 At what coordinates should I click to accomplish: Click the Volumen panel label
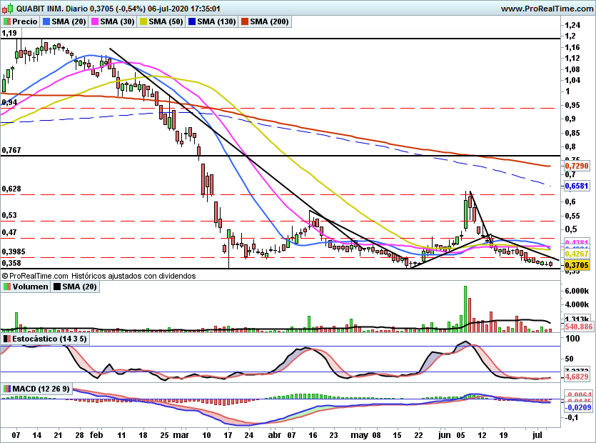coord(30,287)
